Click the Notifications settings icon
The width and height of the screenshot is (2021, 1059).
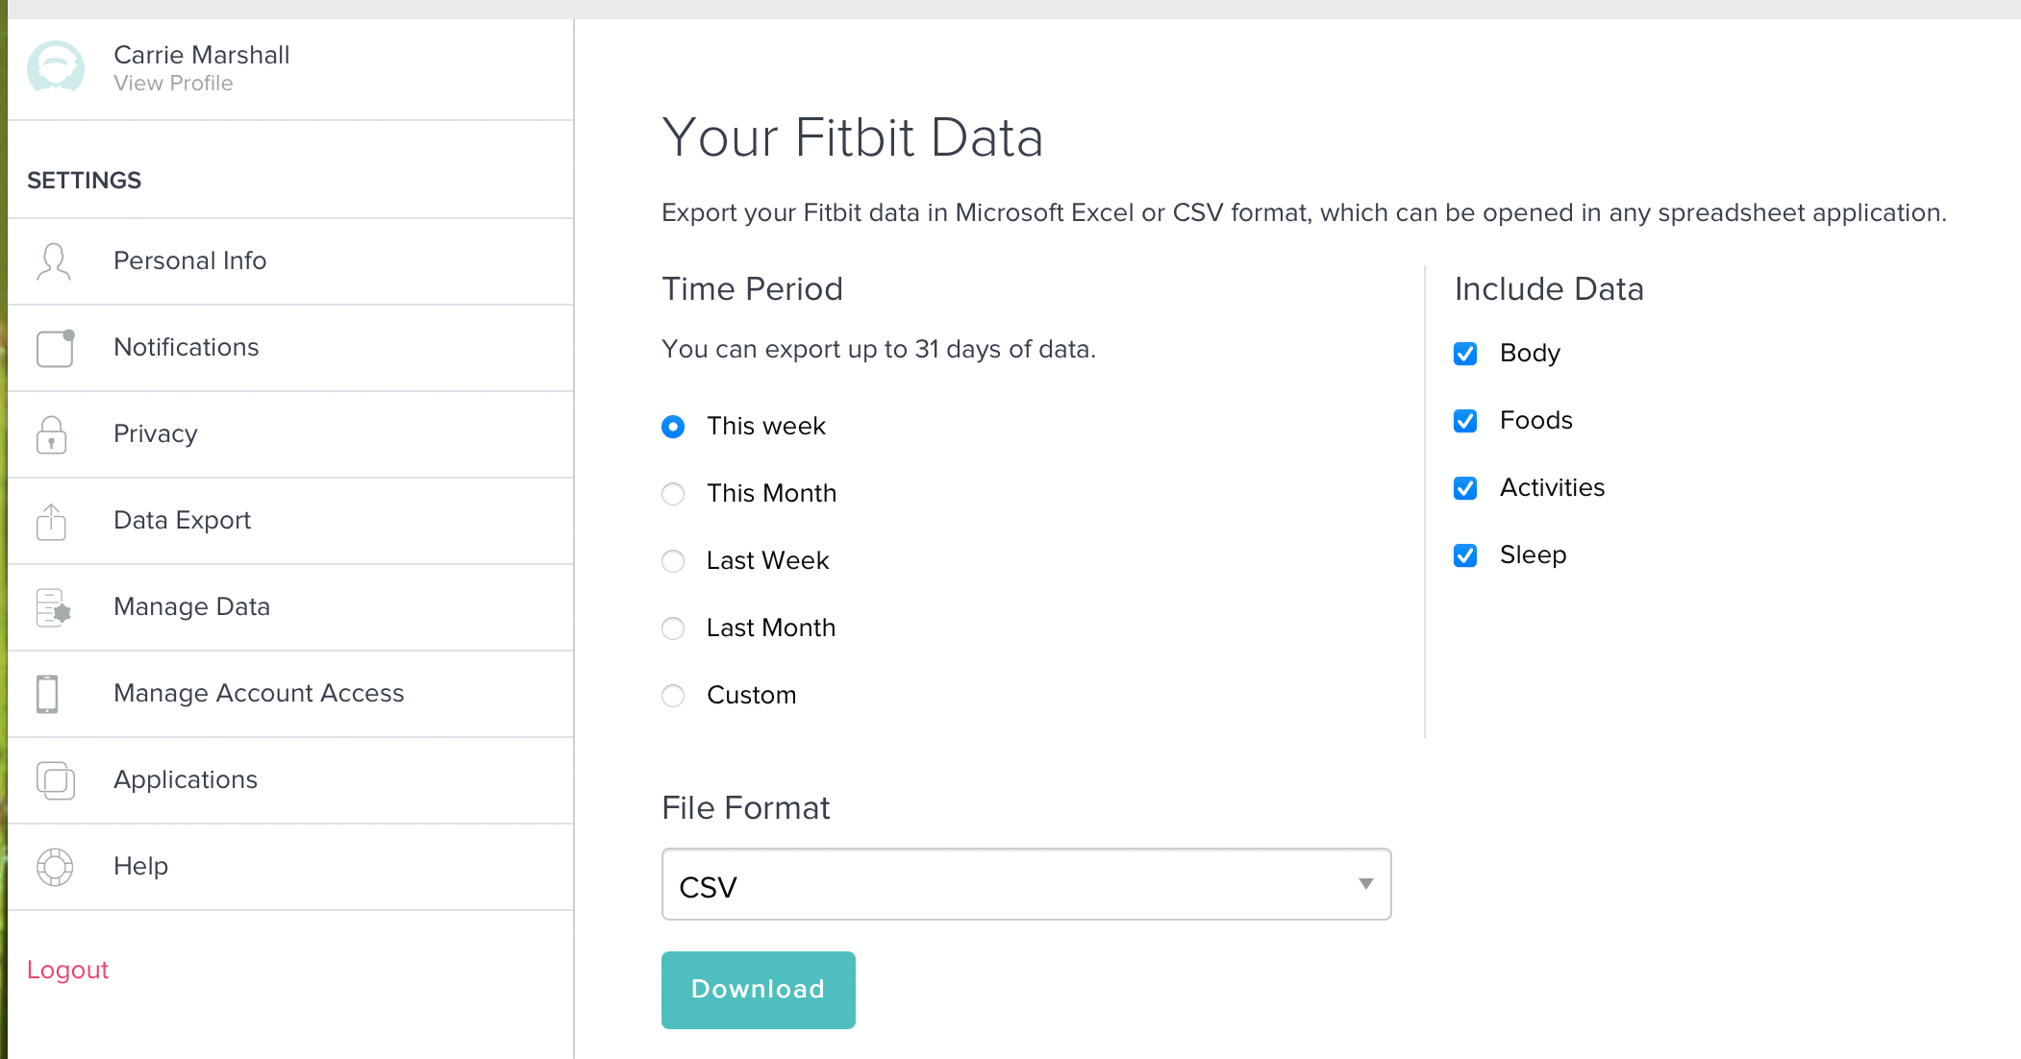click(54, 347)
